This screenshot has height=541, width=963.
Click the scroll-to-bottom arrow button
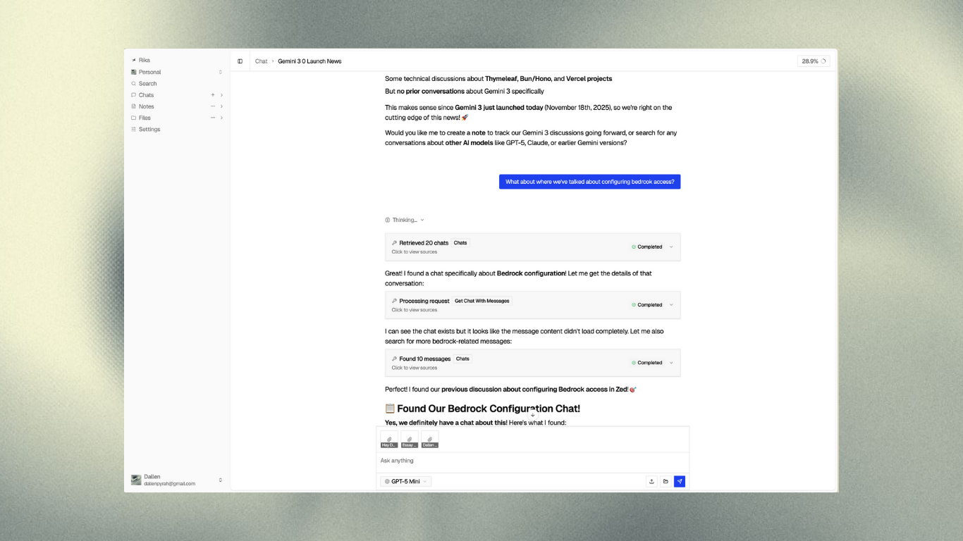[x=533, y=416]
